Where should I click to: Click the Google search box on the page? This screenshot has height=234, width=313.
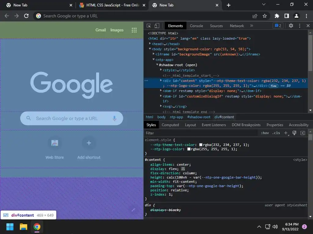[x=72, y=118]
